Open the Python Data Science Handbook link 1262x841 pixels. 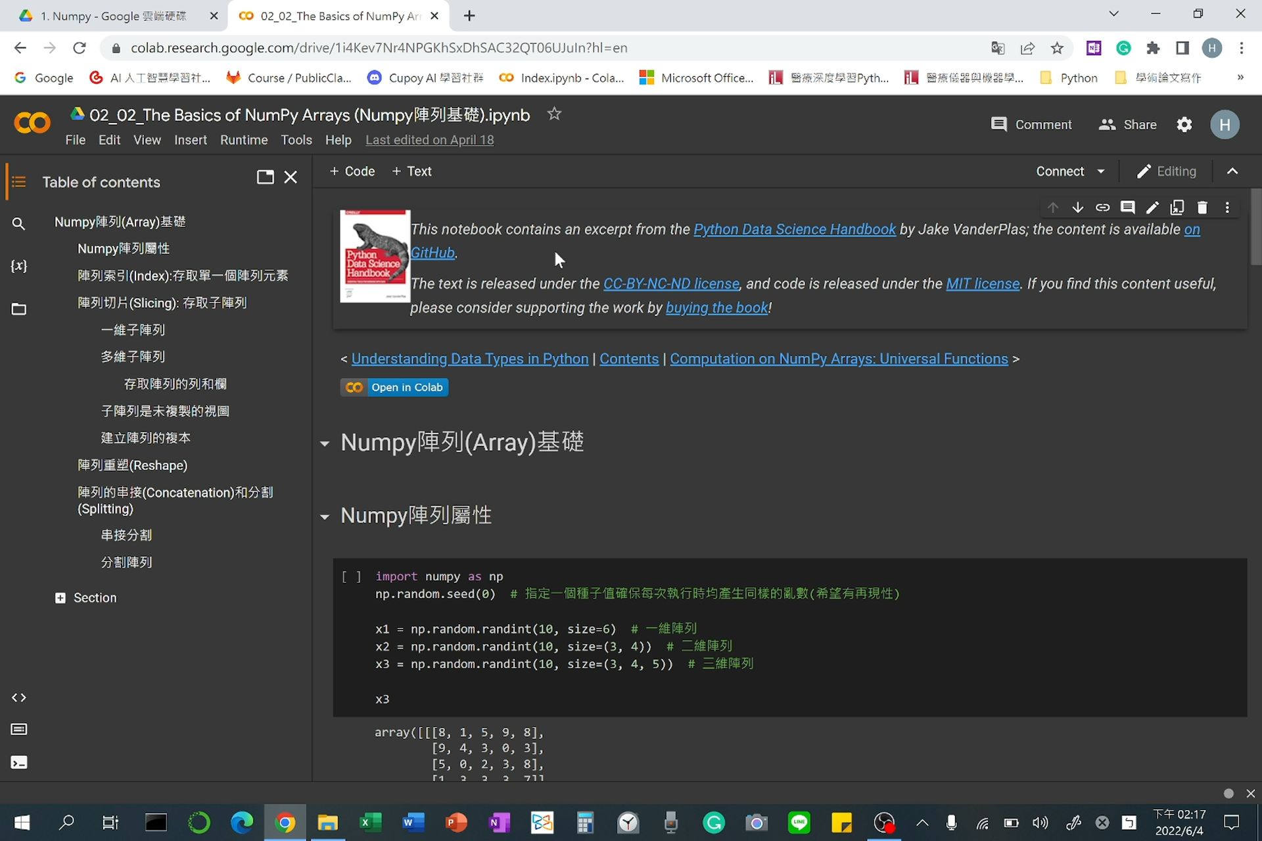[x=795, y=229]
